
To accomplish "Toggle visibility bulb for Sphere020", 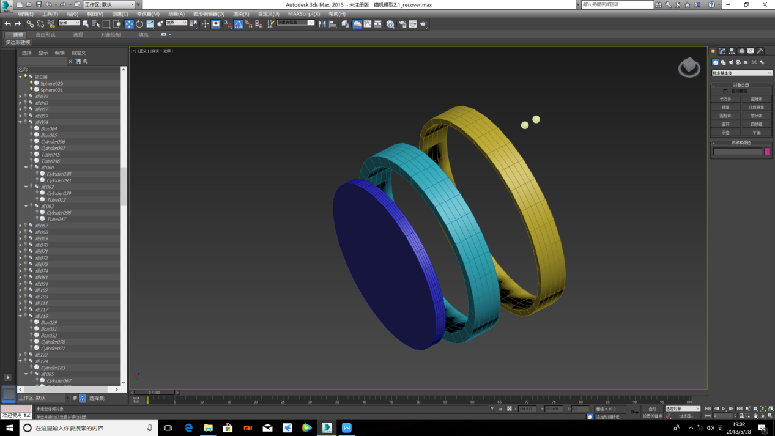I will pos(31,83).
